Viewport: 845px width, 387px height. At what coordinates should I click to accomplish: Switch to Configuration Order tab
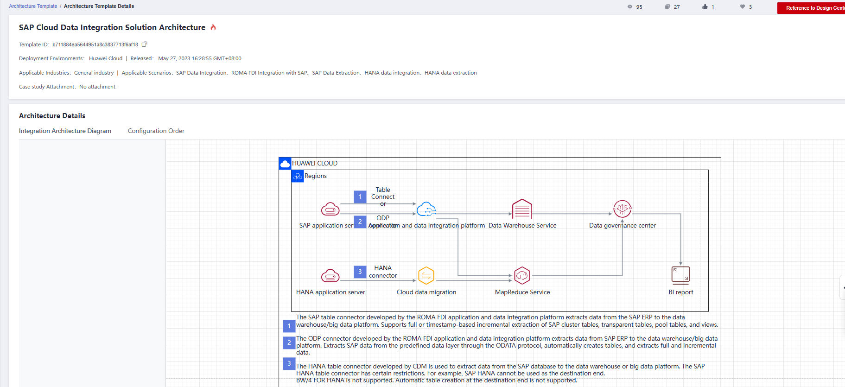click(156, 131)
